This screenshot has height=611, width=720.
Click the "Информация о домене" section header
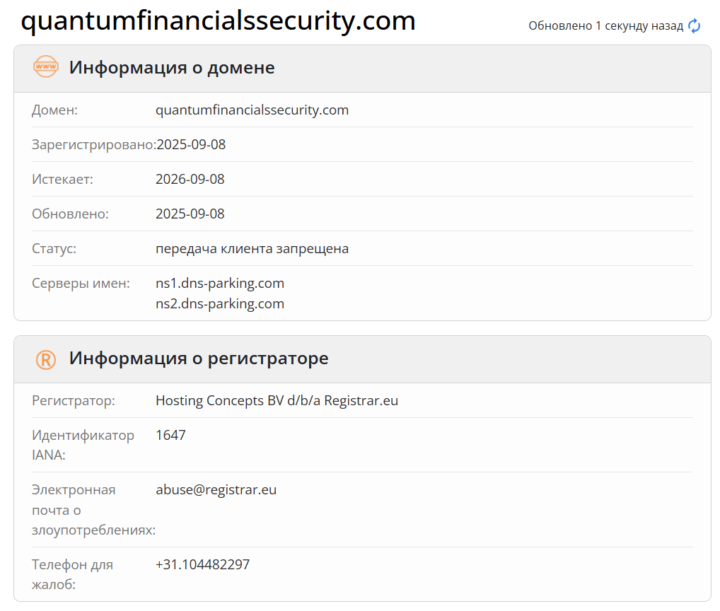[x=172, y=68]
